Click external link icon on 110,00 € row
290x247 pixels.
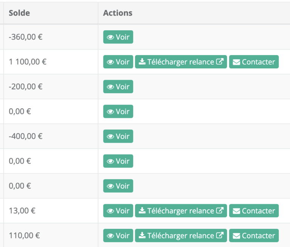tap(220, 235)
